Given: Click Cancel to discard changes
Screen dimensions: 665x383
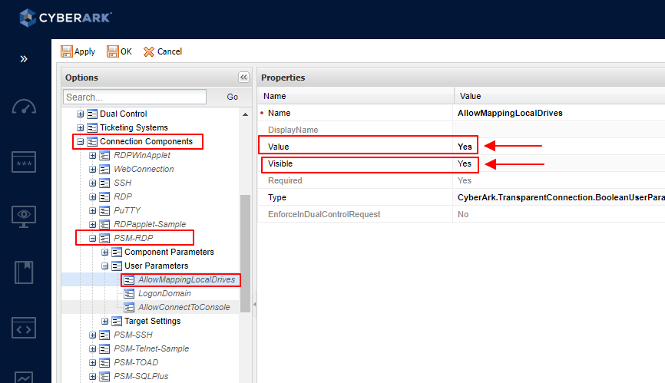Looking at the screenshot, I should pos(163,51).
